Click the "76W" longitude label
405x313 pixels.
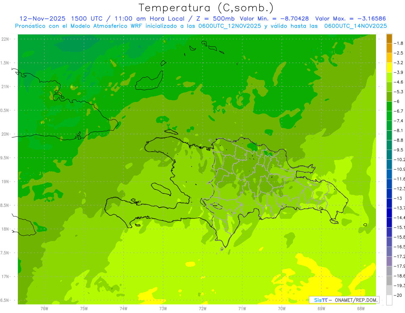(44, 309)
